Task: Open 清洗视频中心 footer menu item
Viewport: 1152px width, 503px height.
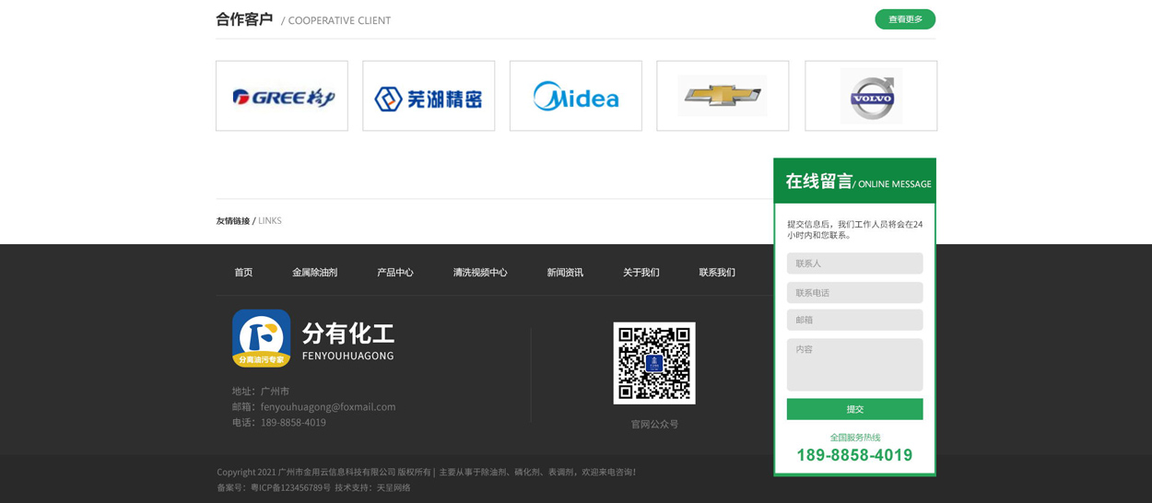Action: coord(480,273)
